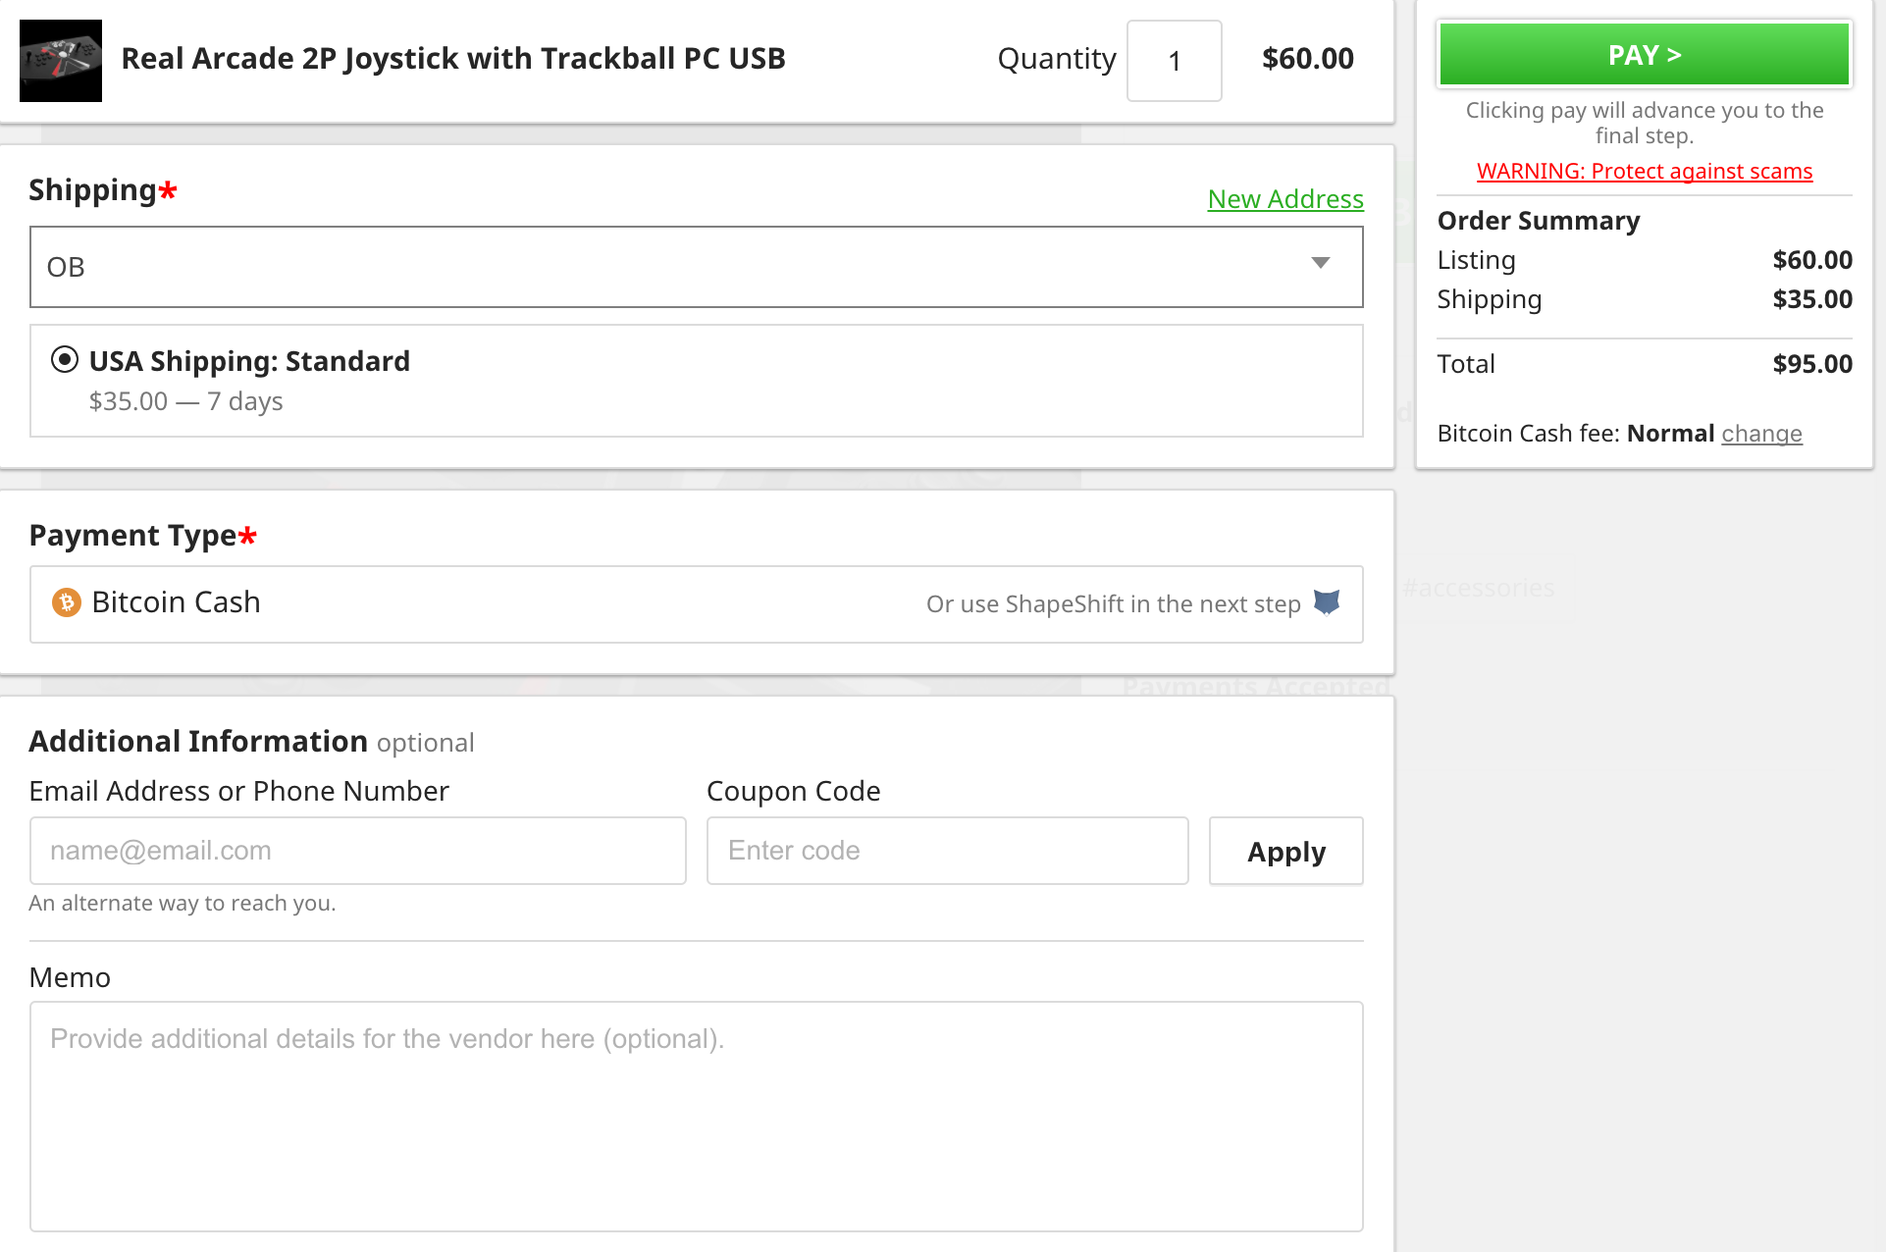Select the Bitcoin Cash payment type row
The width and height of the screenshot is (1886, 1252).
pyautogui.click(x=697, y=604)
